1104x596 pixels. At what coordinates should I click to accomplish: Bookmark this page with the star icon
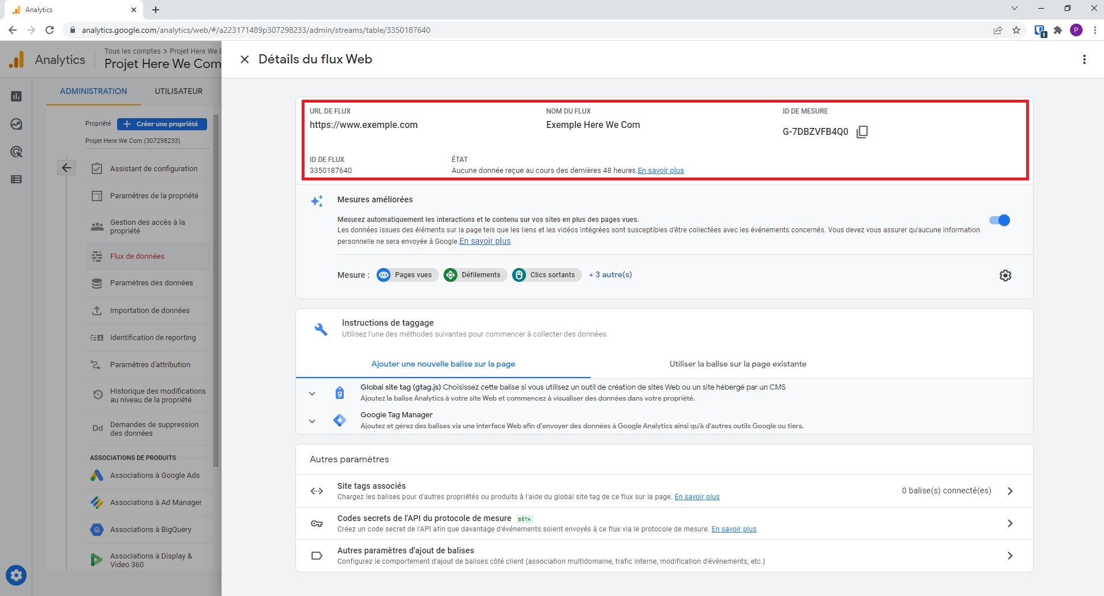point(1016,30)
